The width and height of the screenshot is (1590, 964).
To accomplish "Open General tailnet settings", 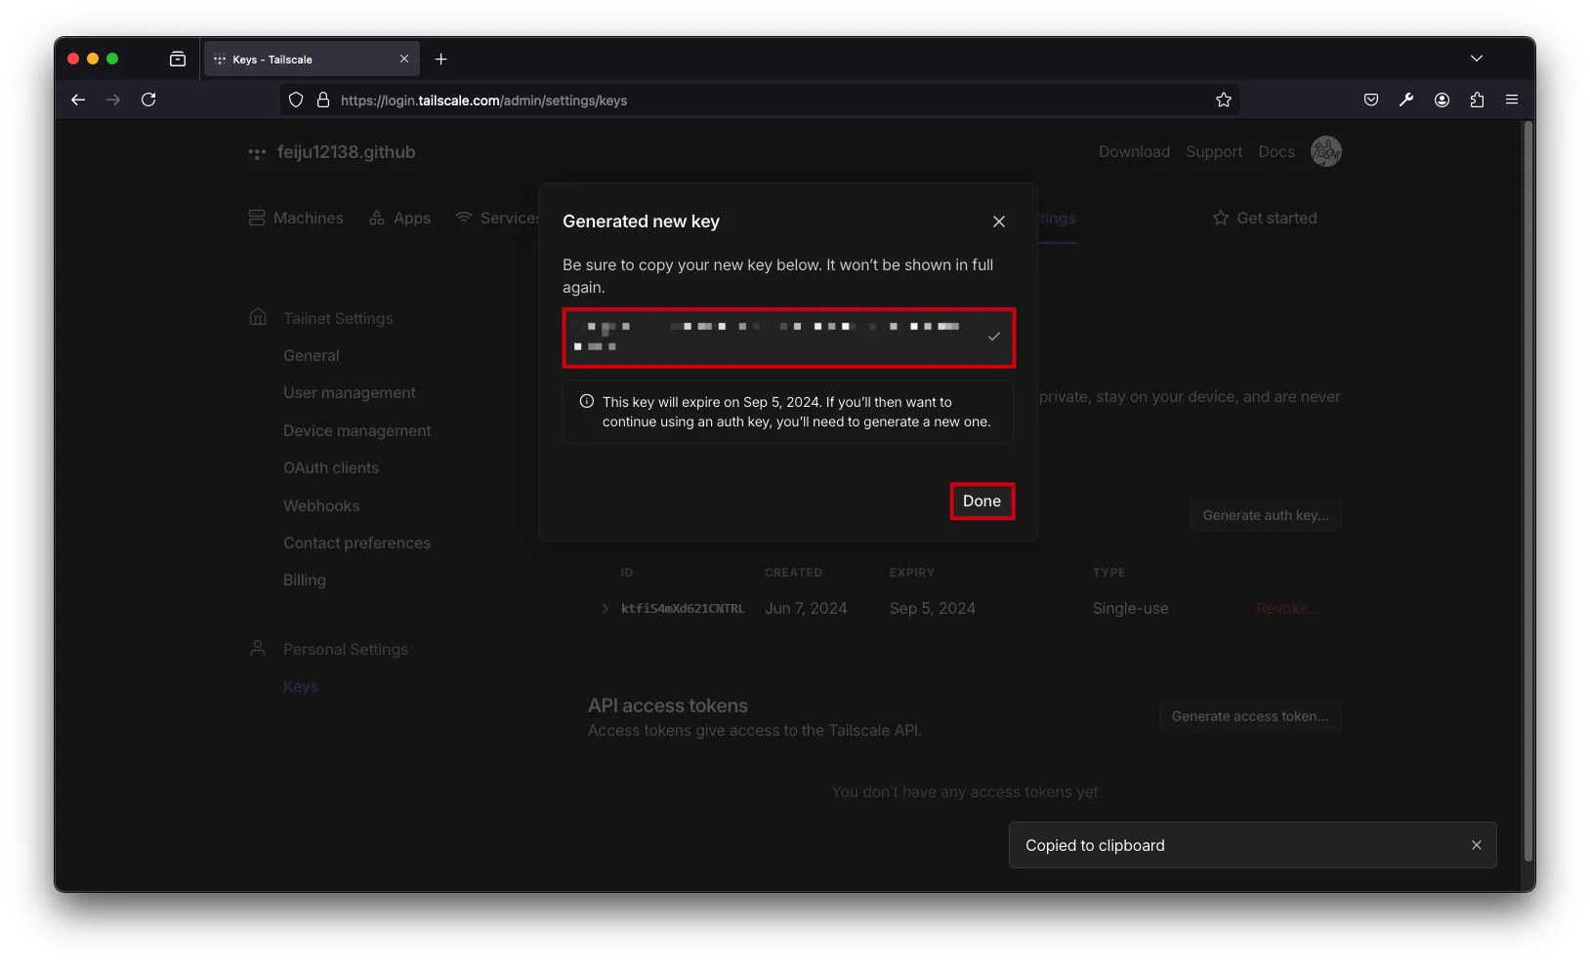I will point(312,356).
